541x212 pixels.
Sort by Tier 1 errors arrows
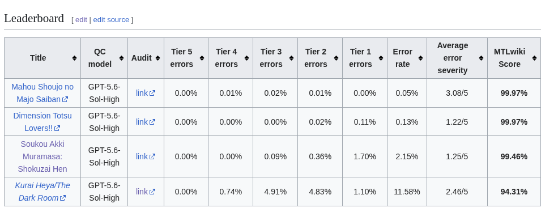point(381,58)
